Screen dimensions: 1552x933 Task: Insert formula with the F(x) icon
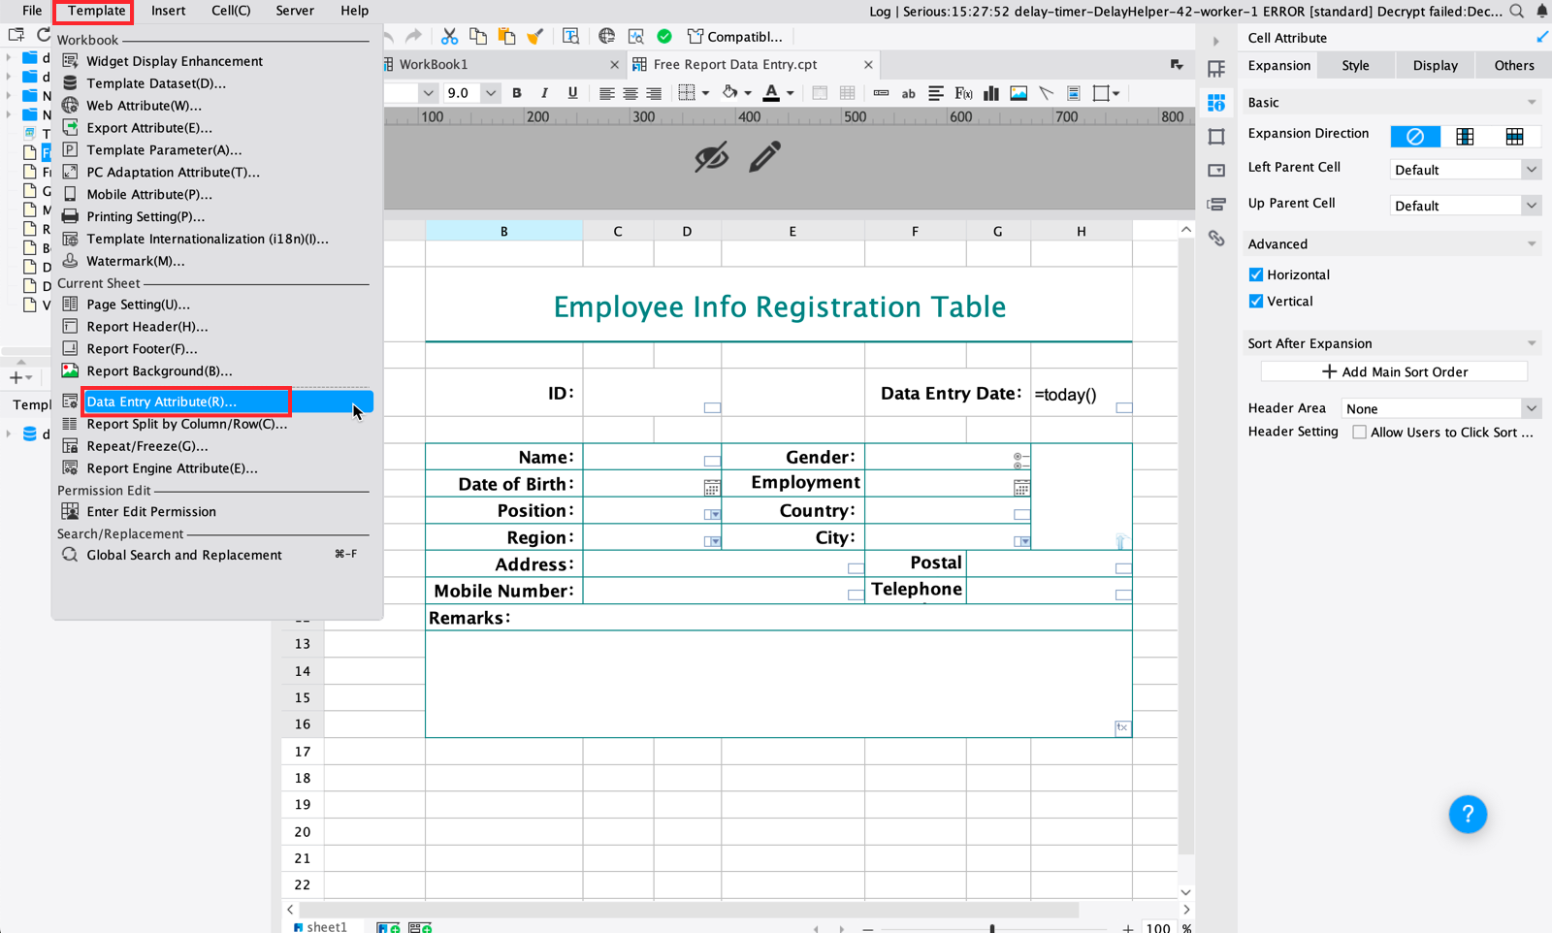pyautogui.click(x=963, y=93)
